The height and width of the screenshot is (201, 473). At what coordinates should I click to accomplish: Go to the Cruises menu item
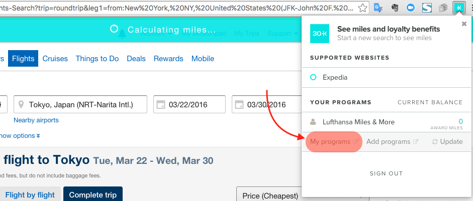(55, 58)
